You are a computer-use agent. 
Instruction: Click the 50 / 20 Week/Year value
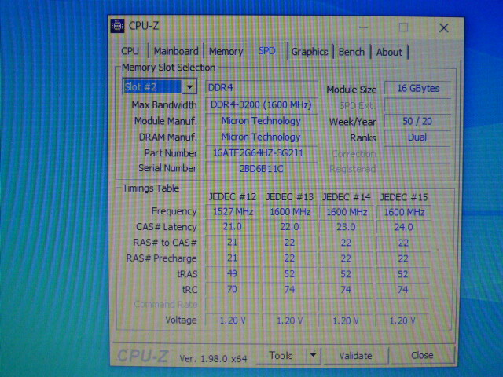tap(417, 121)
